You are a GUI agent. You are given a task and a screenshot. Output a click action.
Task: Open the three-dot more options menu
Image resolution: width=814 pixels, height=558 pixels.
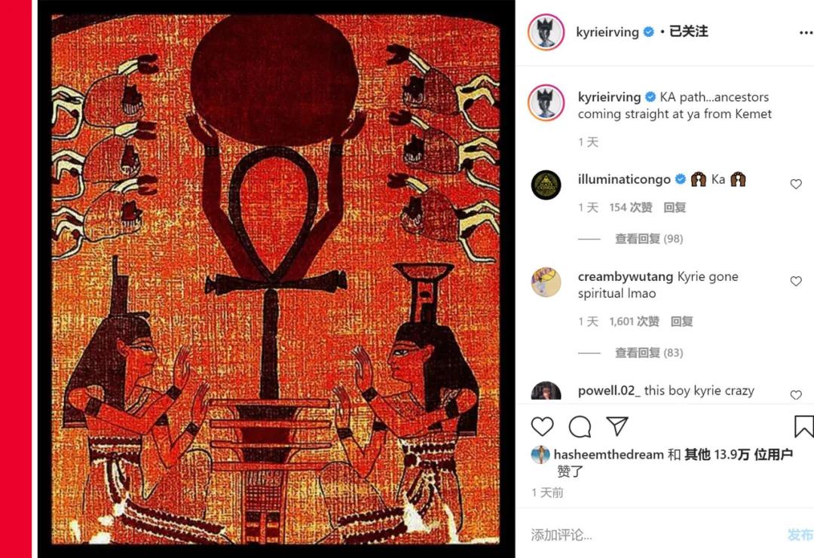806,32
